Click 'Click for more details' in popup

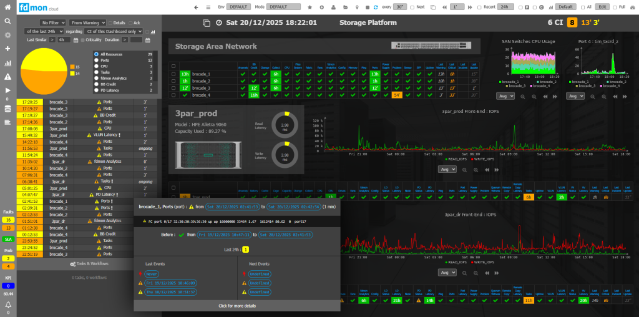(237, 306)
